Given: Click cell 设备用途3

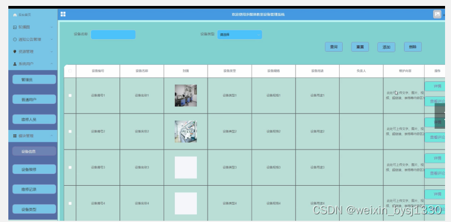Looking at the screenshot, I should tap(317, 167).
